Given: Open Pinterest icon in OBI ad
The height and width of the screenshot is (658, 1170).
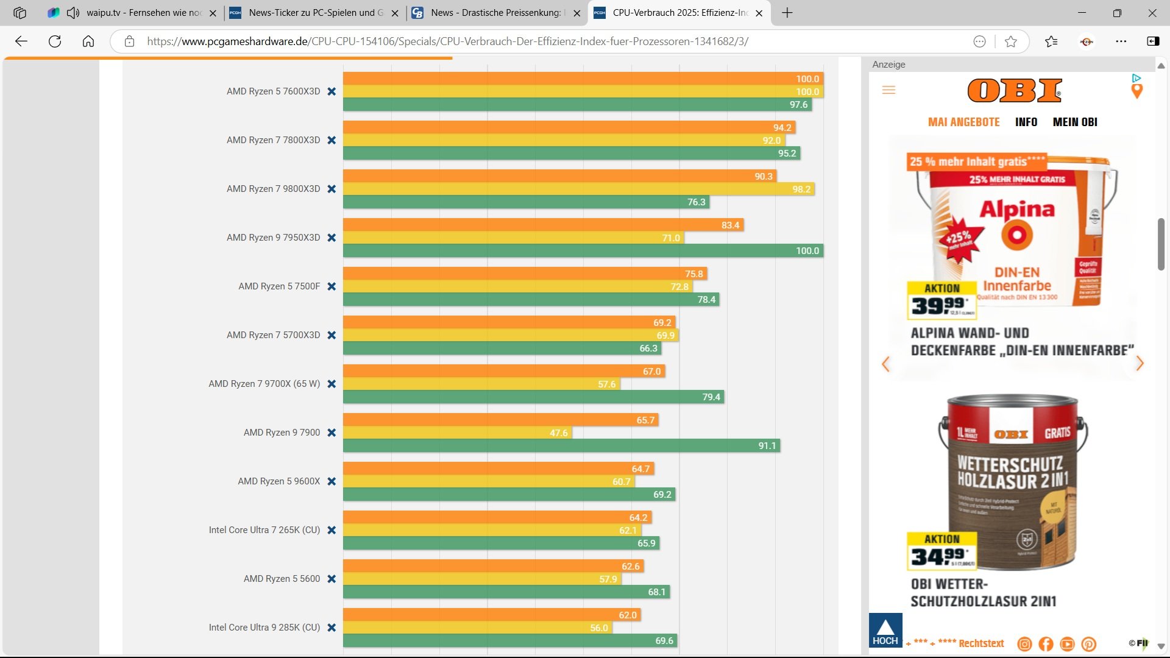Looking at the screenshot, I should [1088, 644].
